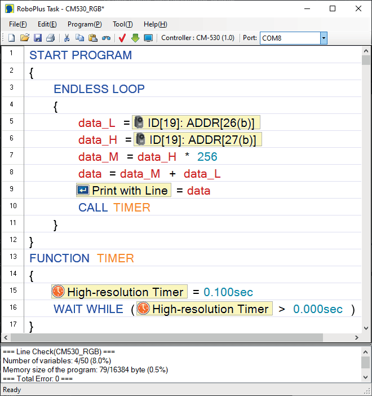Run line check with the red checkmark icon
The width and height of the screenshot is (372, 396).
pos(122,38)
